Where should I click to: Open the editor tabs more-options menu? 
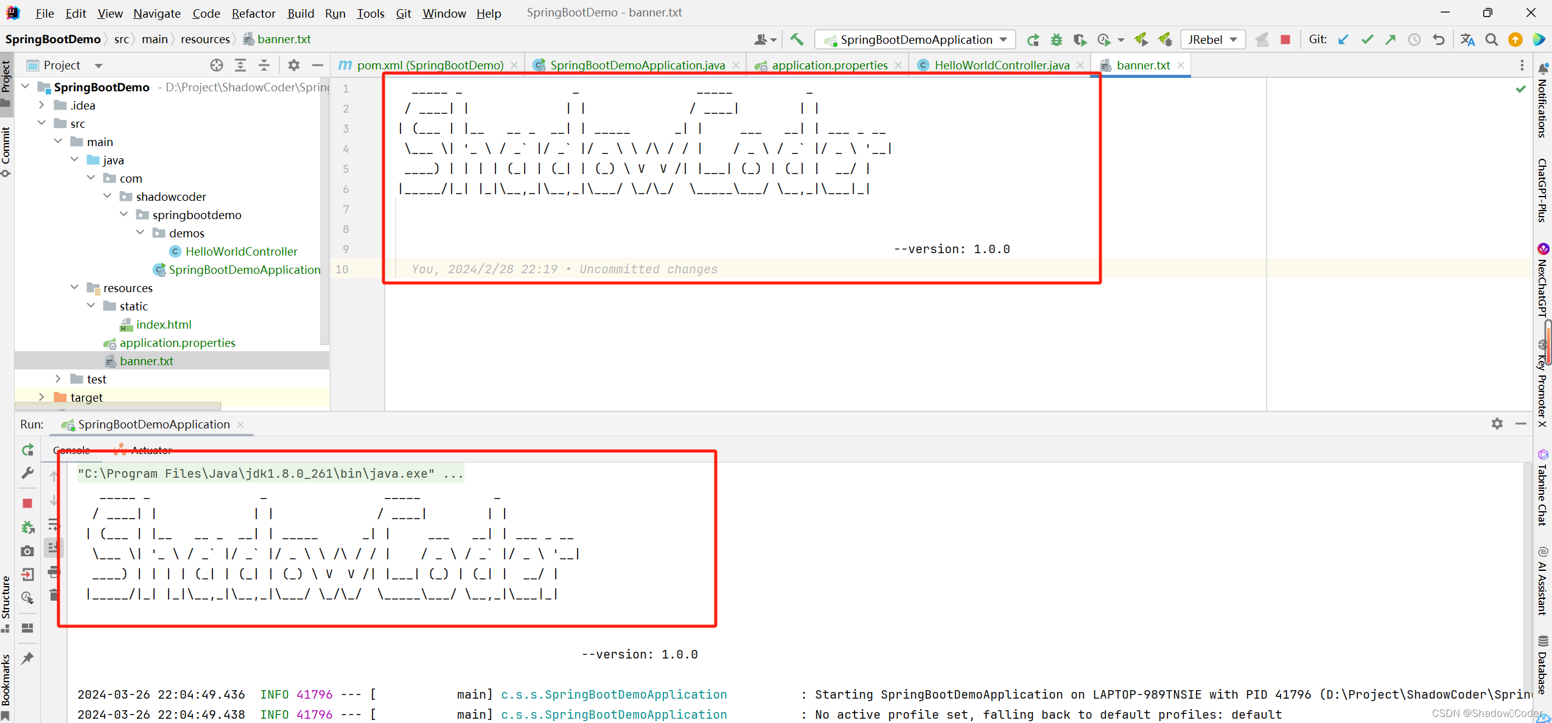click(1522, 65)
